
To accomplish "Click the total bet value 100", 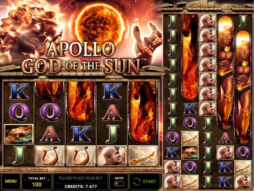I will point(37,184).
